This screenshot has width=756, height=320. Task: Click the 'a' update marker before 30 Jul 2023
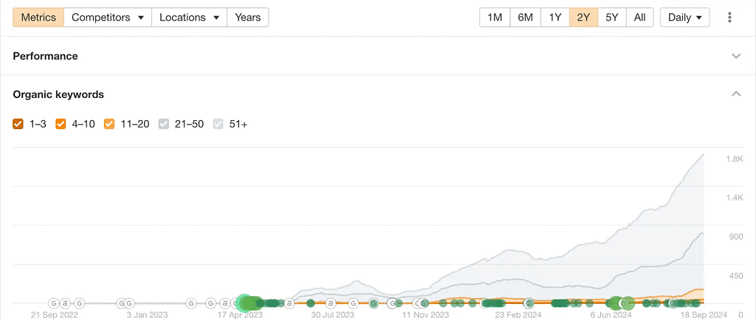[x=290, y=303]
